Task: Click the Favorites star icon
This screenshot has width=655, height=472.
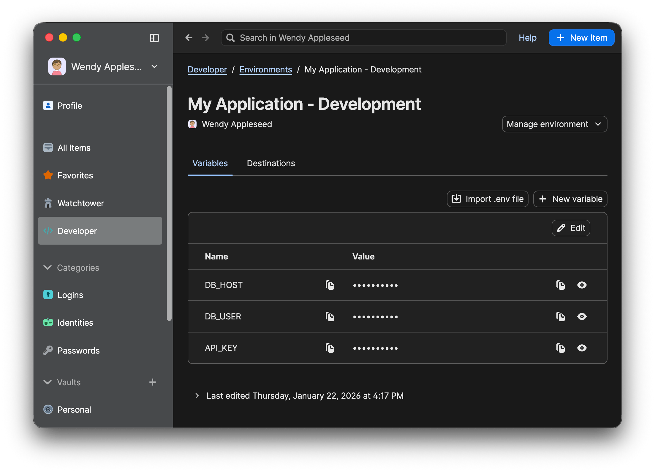Action: pos(48,175)
